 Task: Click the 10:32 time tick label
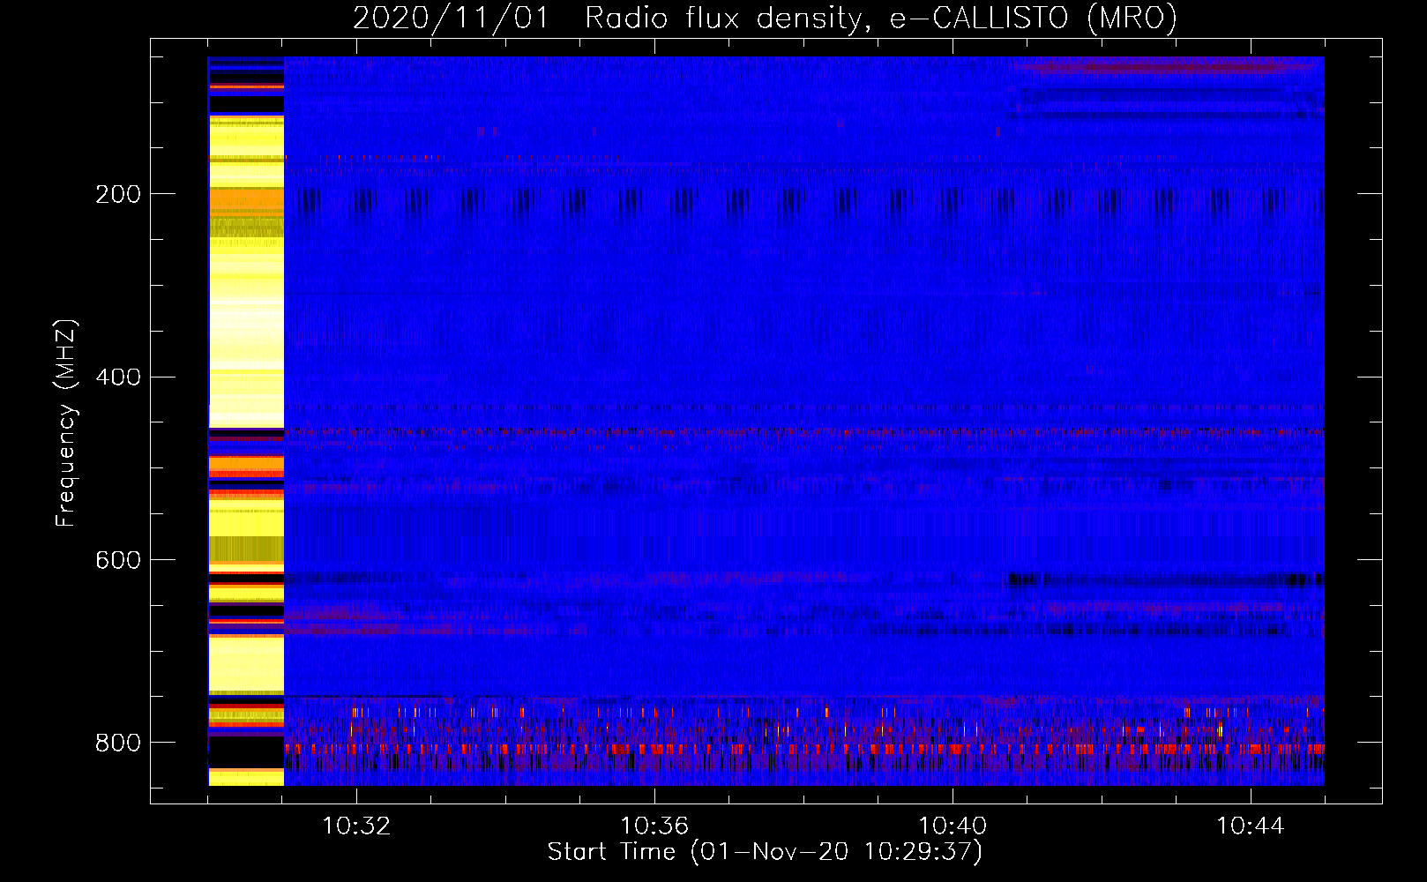356,826
